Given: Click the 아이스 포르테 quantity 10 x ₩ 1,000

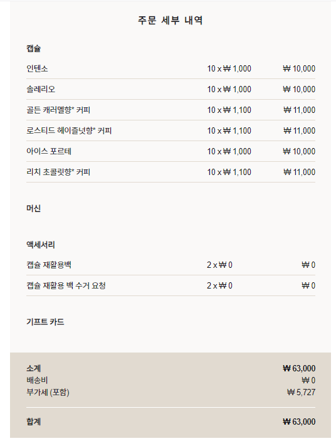Looking at the screenshot, I should (x=229, y=151).
